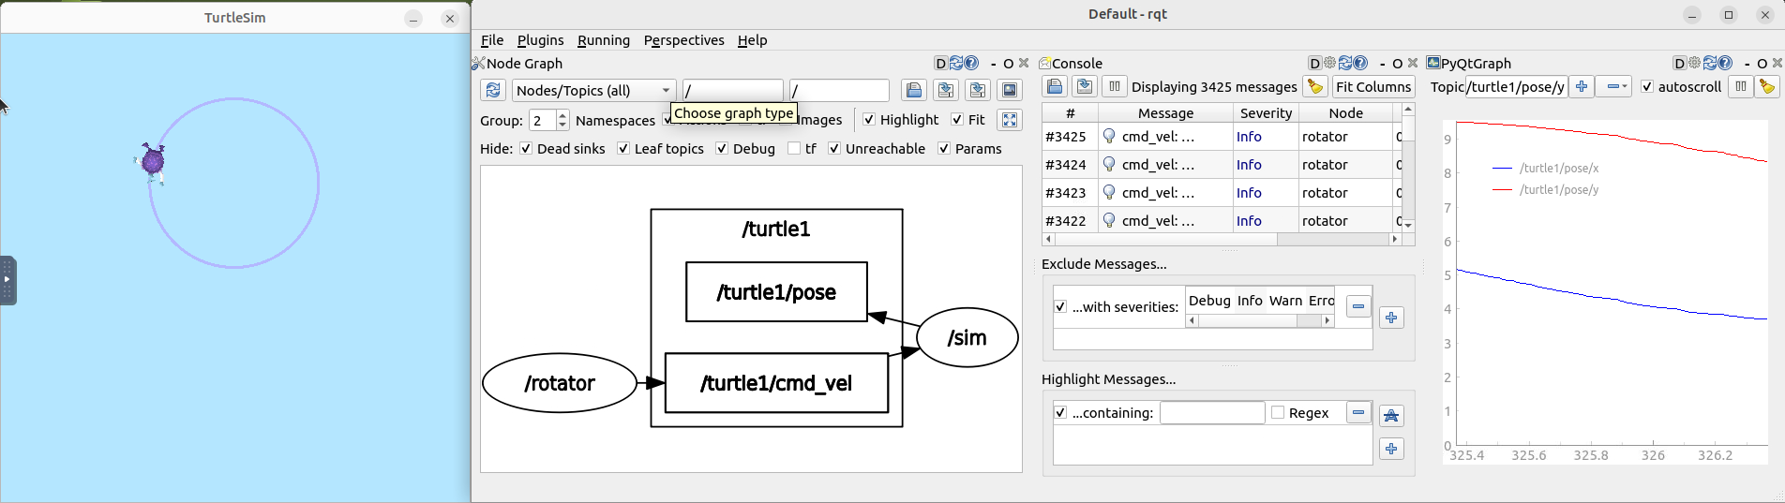Open Node Graph plugin help icon

pos(972,64)
